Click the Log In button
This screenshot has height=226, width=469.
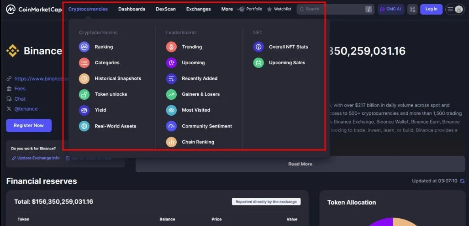click(431, 9)
